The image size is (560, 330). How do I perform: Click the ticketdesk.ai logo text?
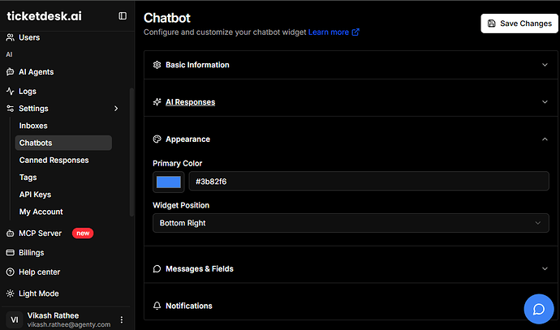pos(45,16)
